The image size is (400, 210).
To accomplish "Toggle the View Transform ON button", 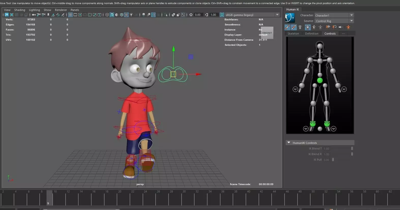I will 222,15.
